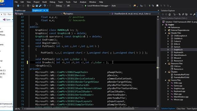Screen dimensions: 197x111
Task: Undo the last edit via toolbar
Action: 45,6
